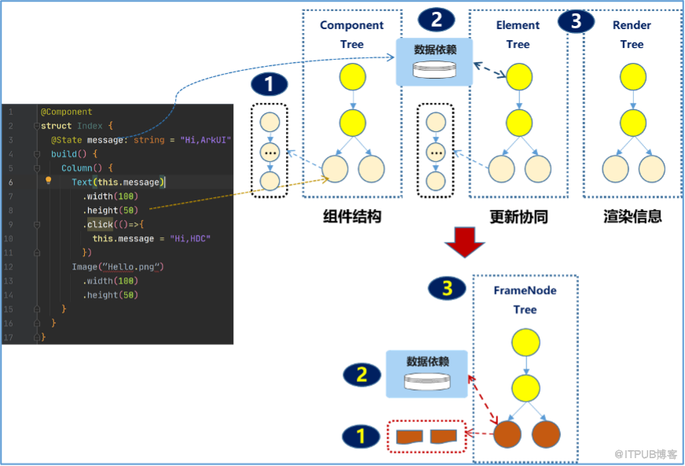Click the numbered circle 1 beside Component Tree
685x466 pixels.
(269, 84)
